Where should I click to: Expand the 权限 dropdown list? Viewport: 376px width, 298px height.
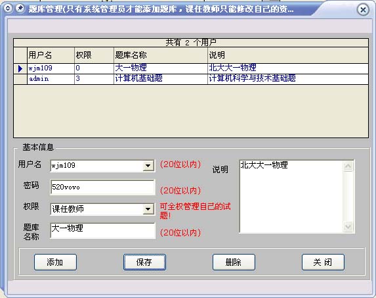click(148, 209)
